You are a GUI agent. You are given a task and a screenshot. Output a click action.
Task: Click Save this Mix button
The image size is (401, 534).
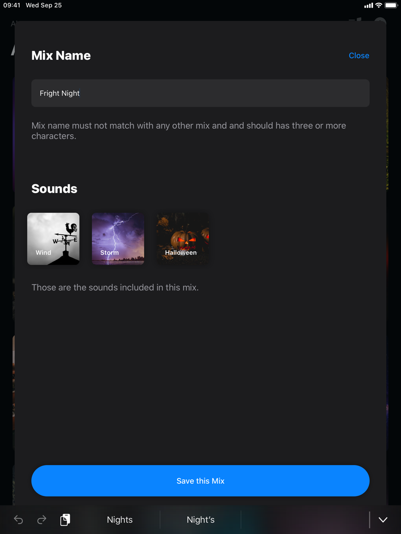click(x=200, y=481)
